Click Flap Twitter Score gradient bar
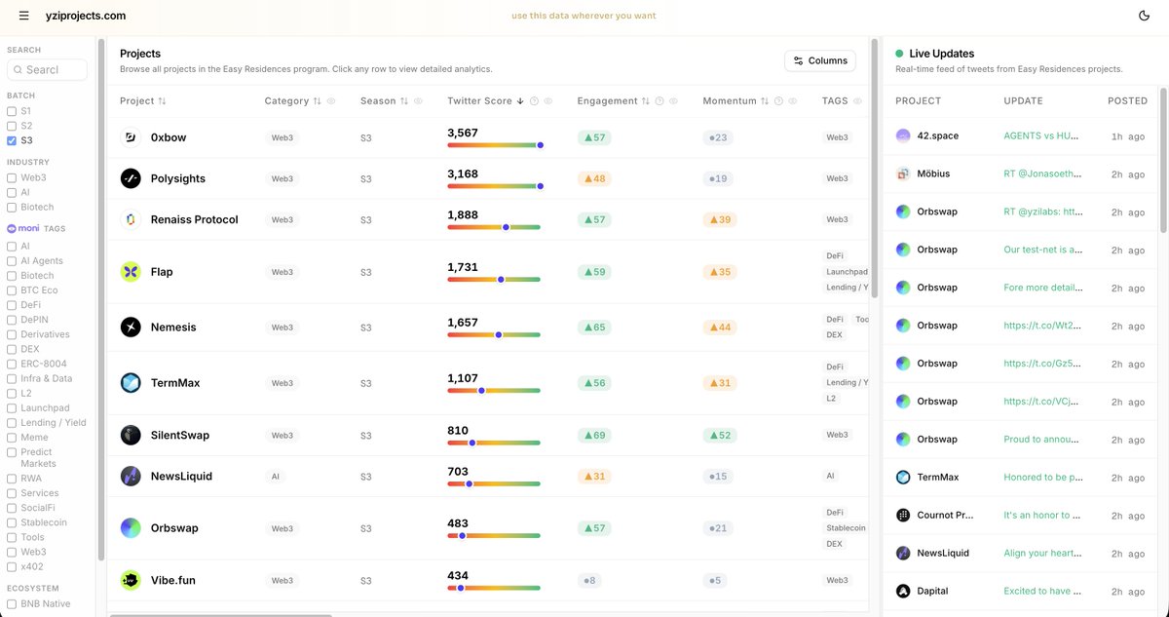The width and height of the screenshot is (1169, 617). click(x=494, y=279)
